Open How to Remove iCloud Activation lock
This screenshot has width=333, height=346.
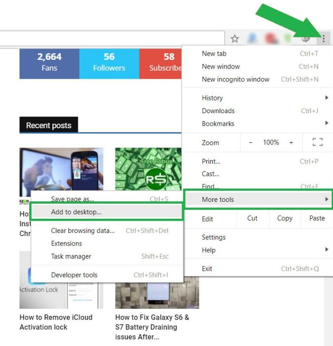tap(56, 322)
